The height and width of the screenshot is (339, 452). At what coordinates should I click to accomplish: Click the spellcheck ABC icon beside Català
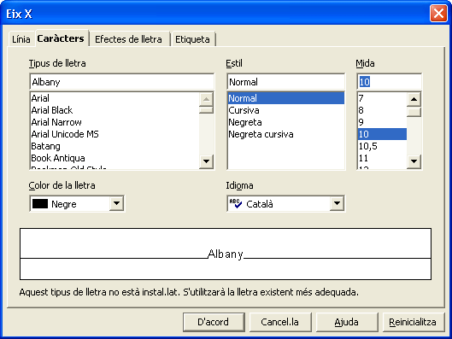[236, 203]
